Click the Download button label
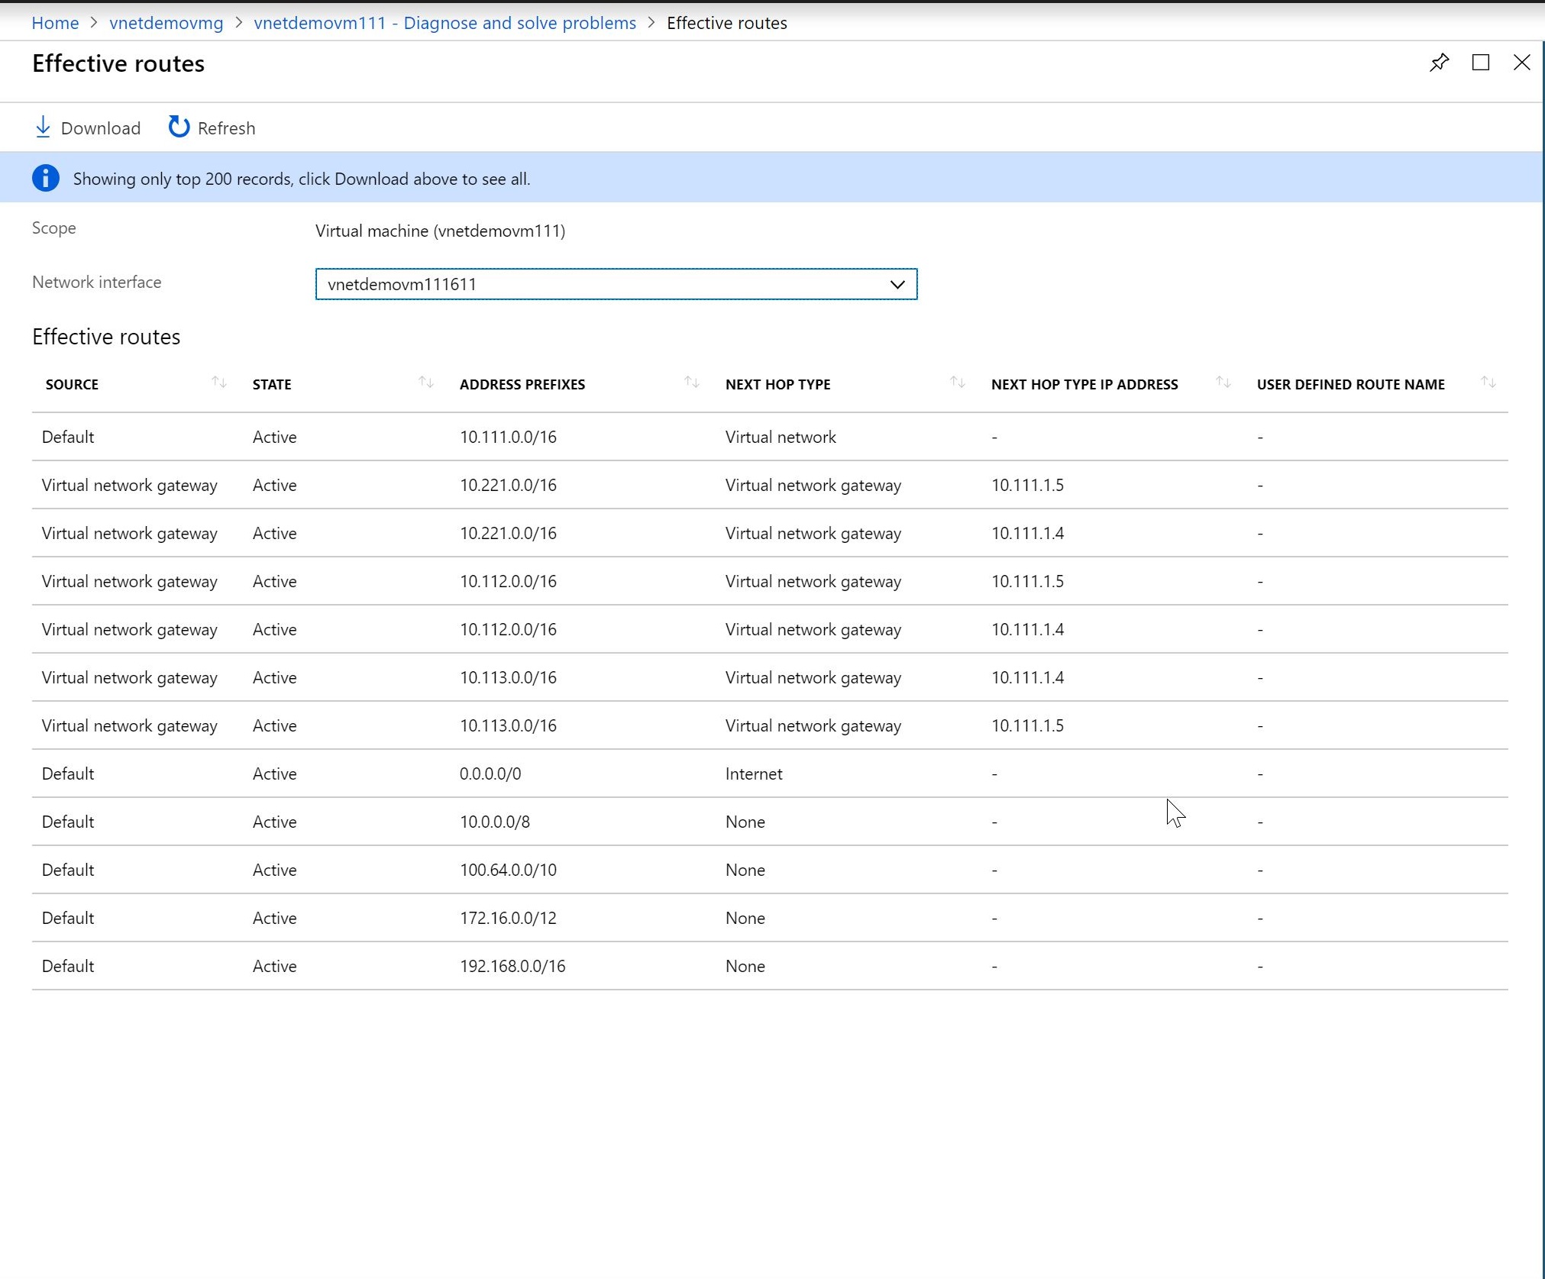The width and height of the screenshot is (1545, 1279). point(101,128)
